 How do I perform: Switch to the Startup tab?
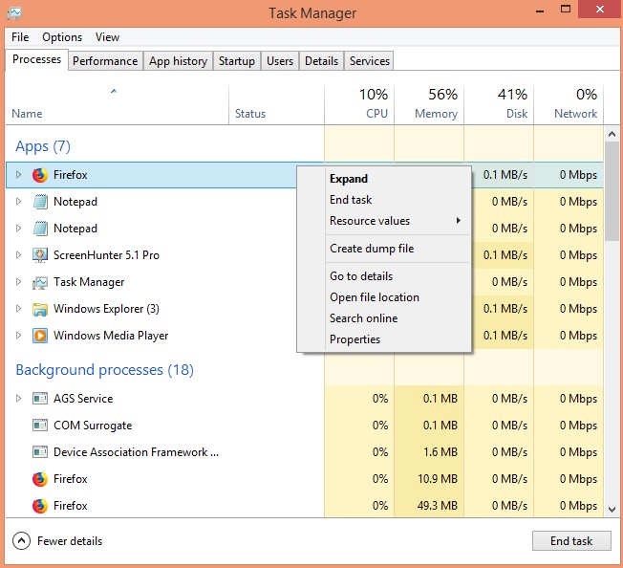237,61
